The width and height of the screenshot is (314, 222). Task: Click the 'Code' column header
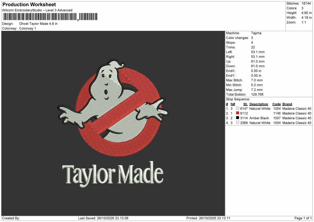pos(276,104)
